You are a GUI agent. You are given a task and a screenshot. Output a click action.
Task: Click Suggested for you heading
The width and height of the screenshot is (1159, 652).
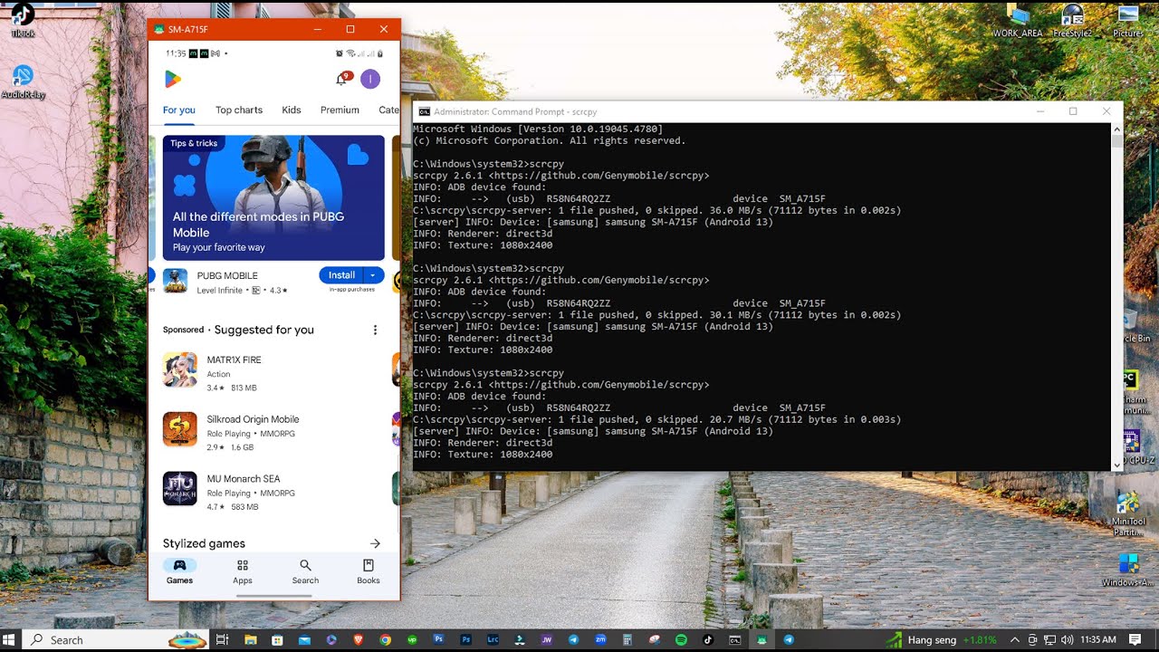tap(264, 330)
